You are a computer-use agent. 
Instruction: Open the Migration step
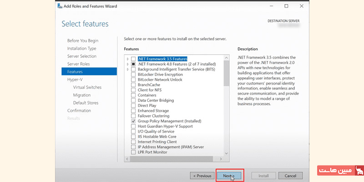point(82,95)
